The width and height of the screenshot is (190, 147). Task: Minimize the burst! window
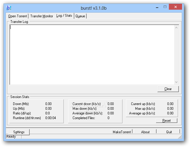click(x=157, y=7)
